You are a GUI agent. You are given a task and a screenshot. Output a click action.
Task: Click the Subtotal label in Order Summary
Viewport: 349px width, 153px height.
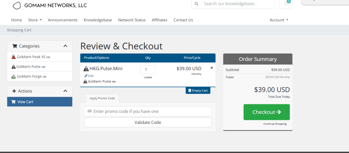[232, 70]
